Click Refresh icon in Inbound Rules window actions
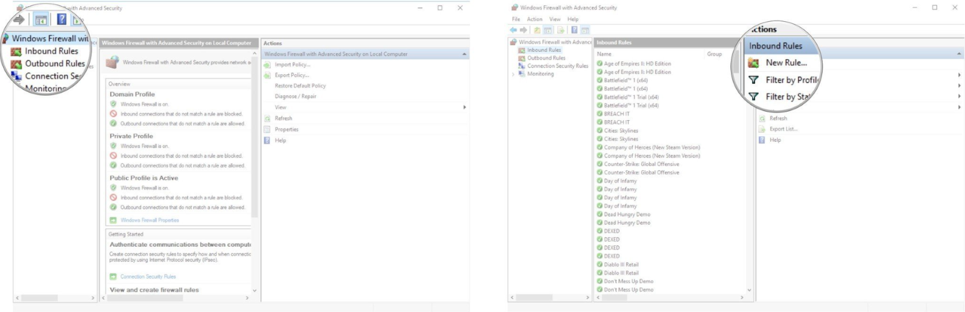This screenshot has height=312, width=965. 762,118
